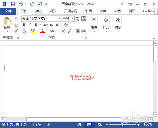Click the zoom slider handle

tap(123, 125)
